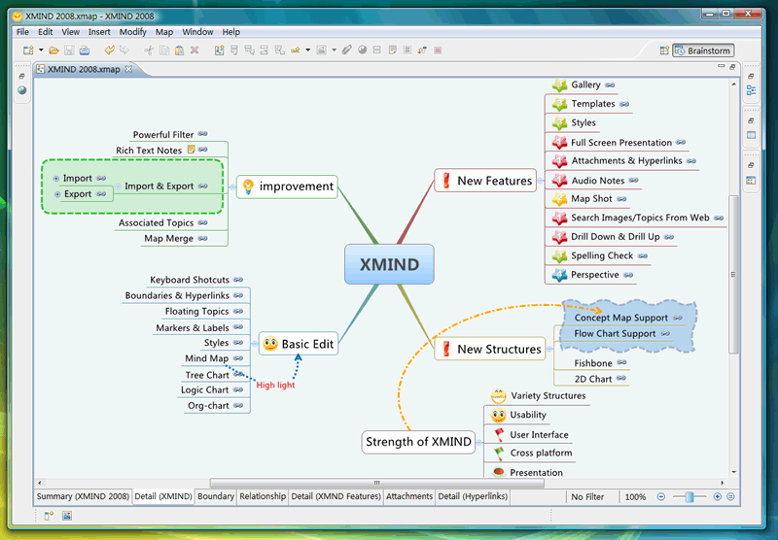Switch to Detail (Hyperlinks) sheet tab

point(473,496)
